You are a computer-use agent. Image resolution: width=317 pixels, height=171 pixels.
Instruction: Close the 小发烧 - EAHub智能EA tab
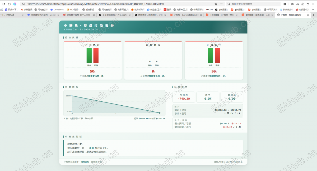[201, 15]
